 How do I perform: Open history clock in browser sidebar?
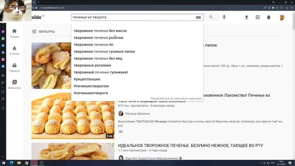pyautogui.click(x=3, y=99)
